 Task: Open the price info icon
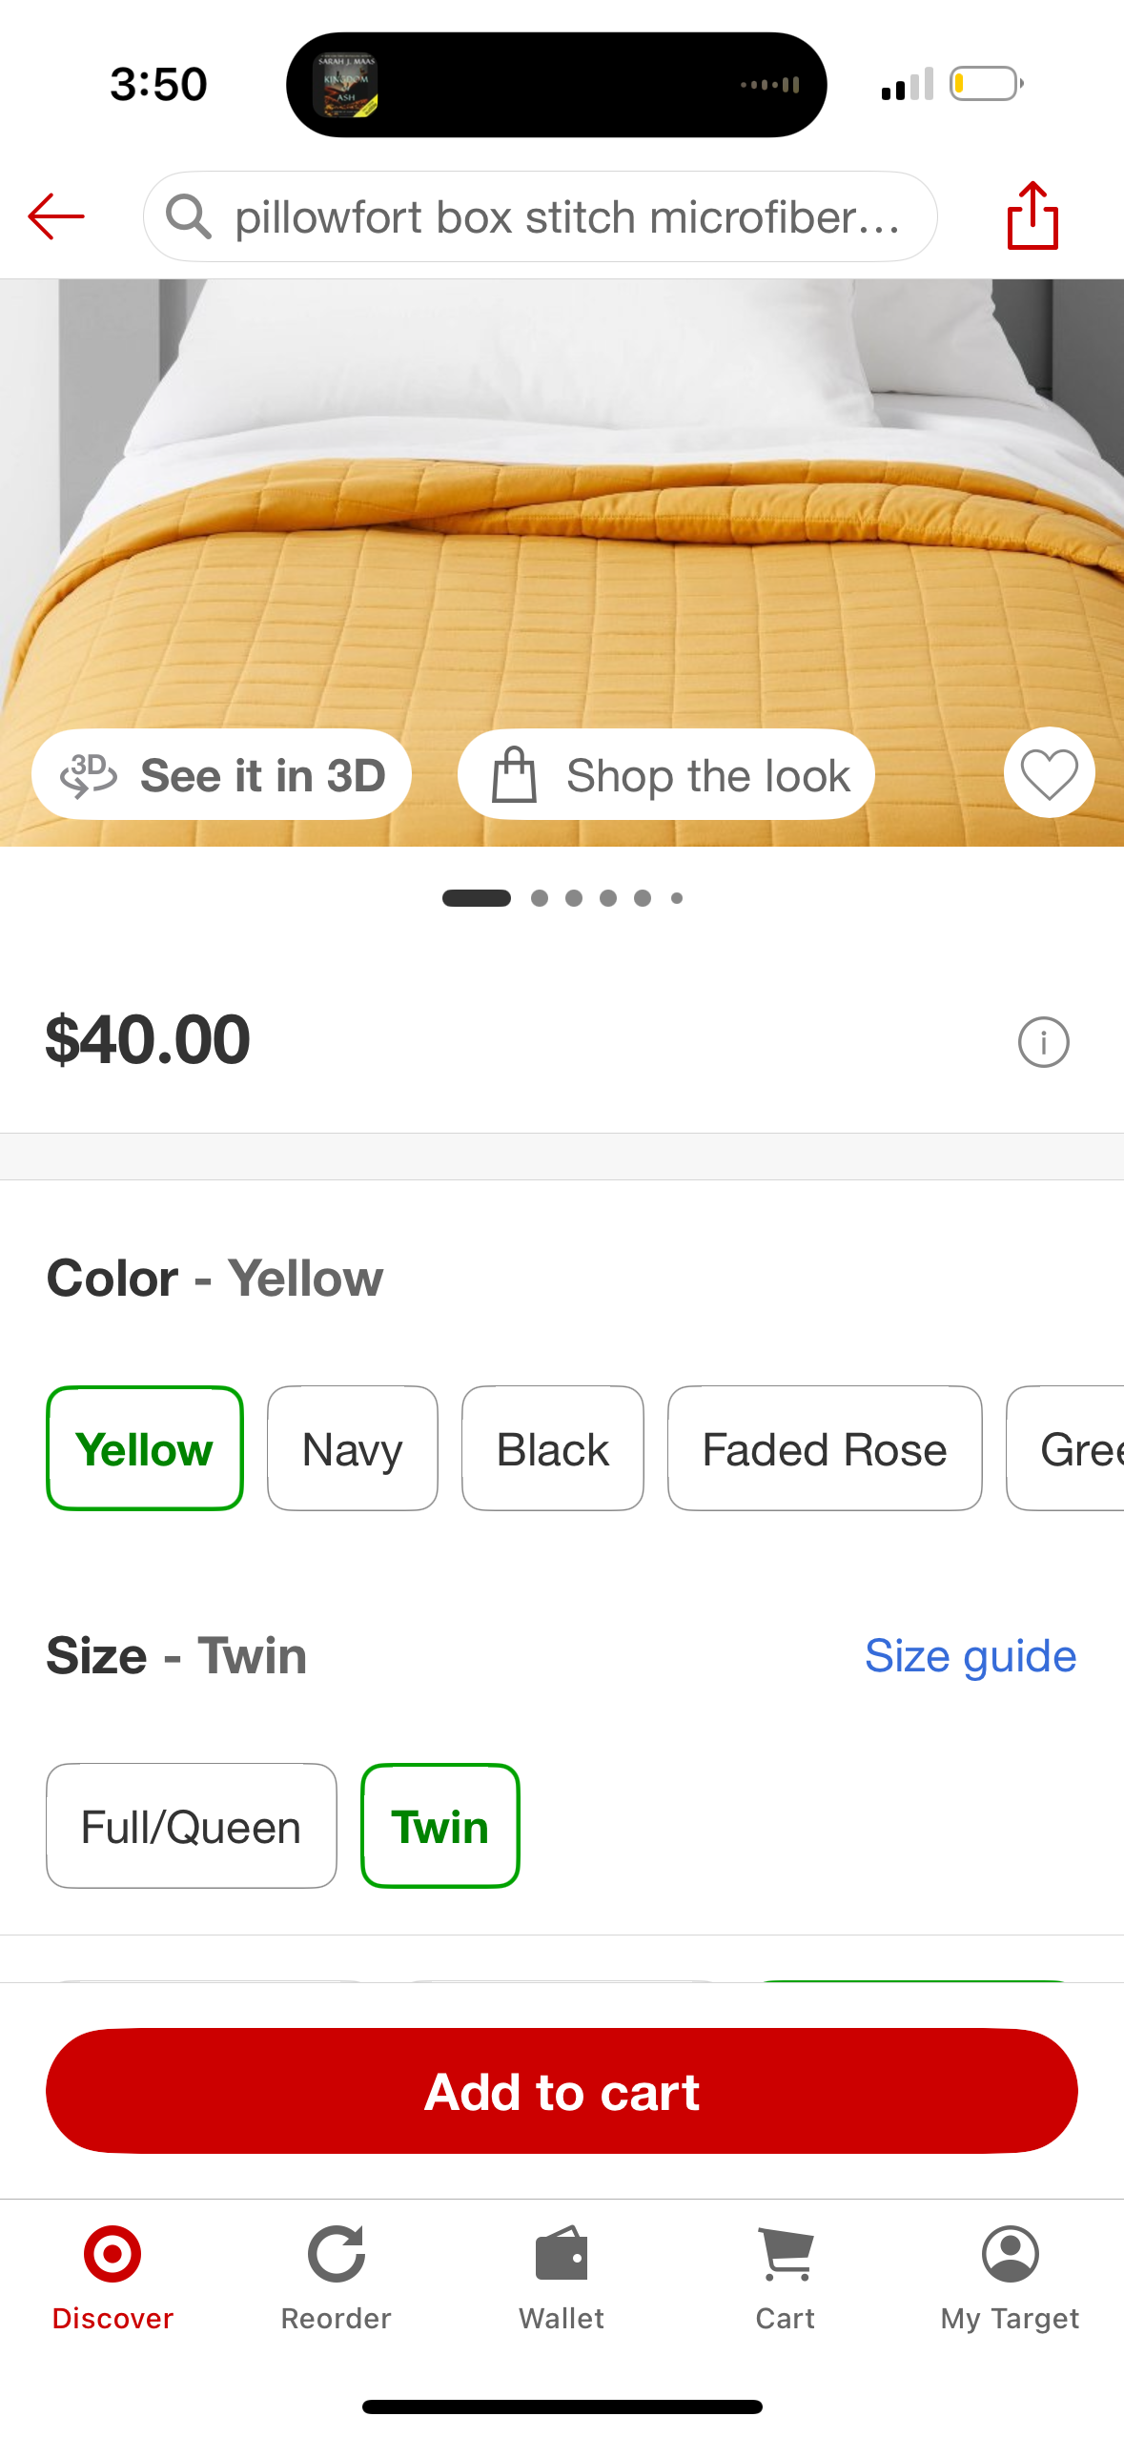pyautogui.click(x=1043, y=1042)
